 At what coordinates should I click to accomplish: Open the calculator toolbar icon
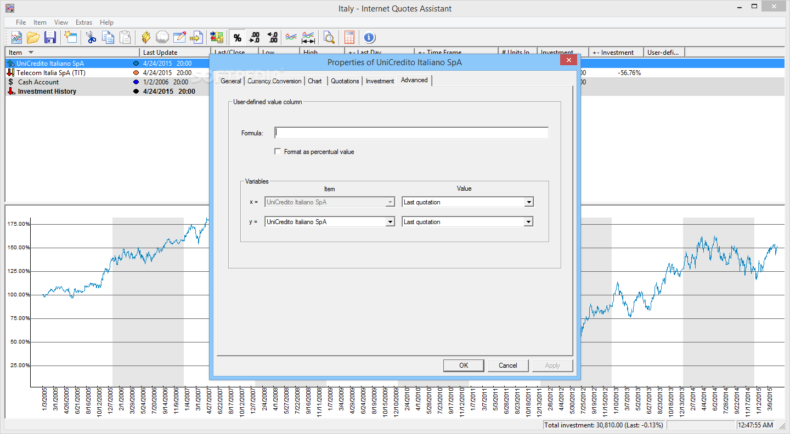pos(349,37)
